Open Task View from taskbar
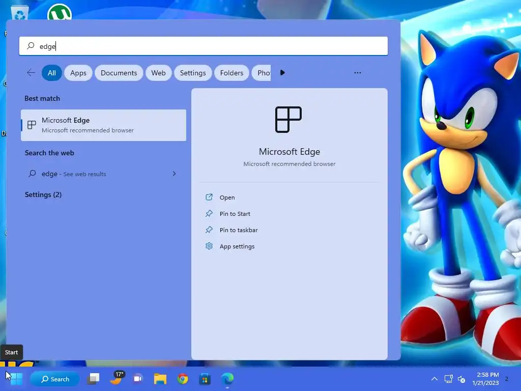 [94, 379]
